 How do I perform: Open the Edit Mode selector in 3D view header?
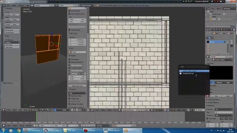35,110
